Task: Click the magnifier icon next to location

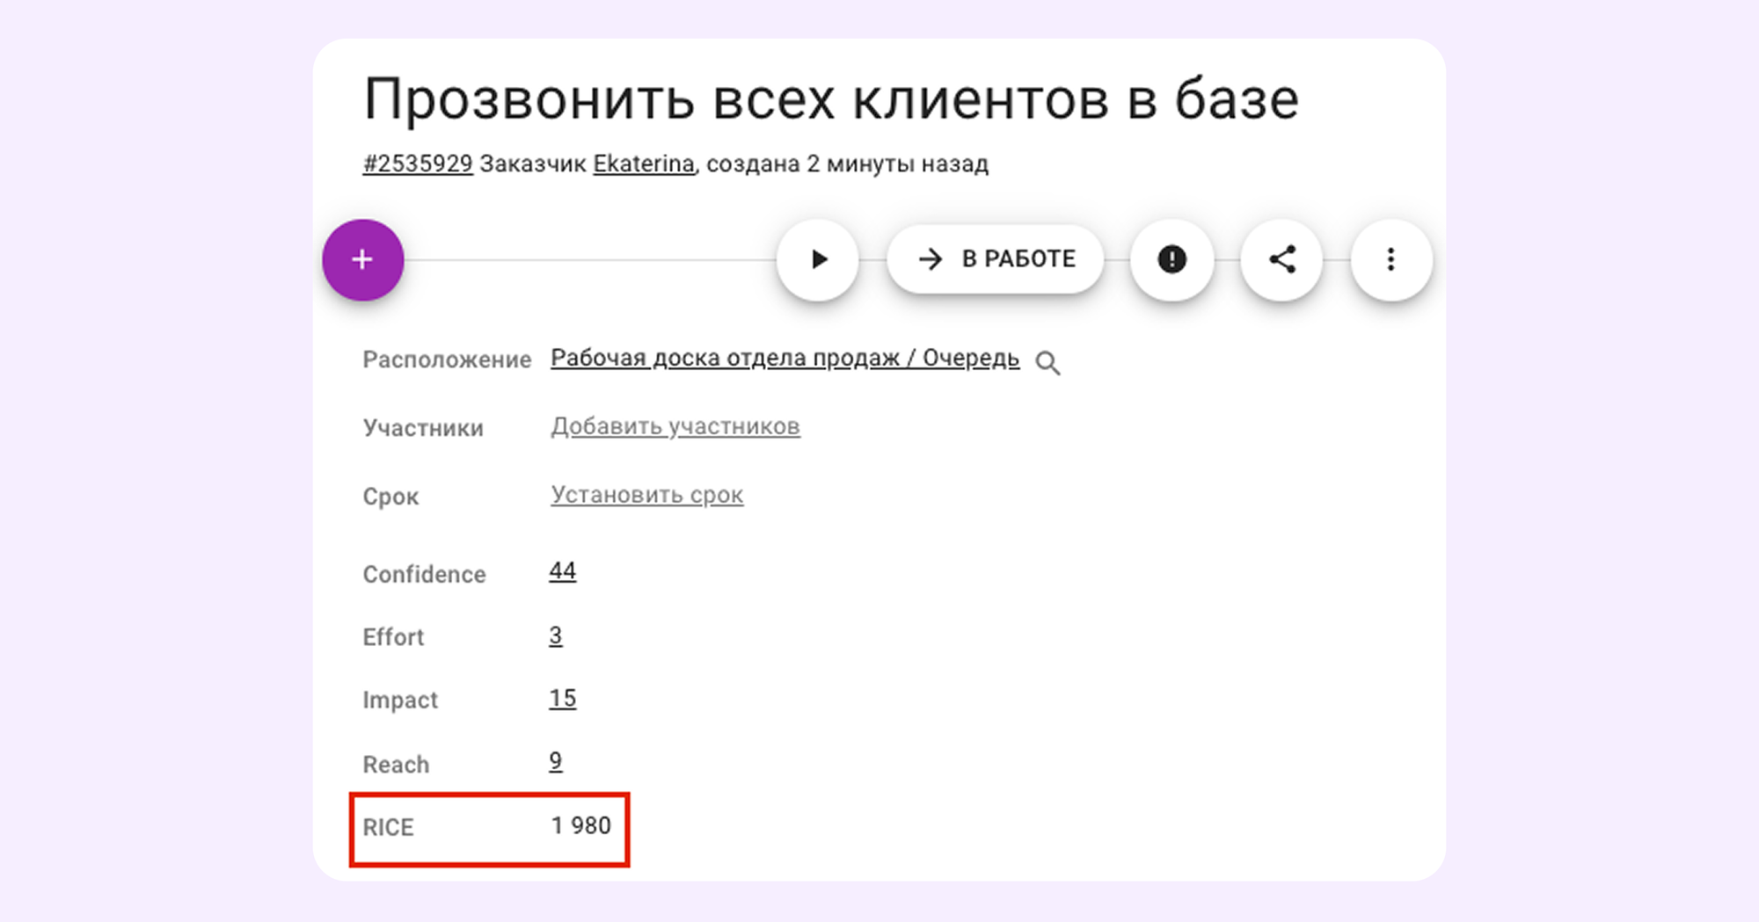Action: [x=1047, y=363]
